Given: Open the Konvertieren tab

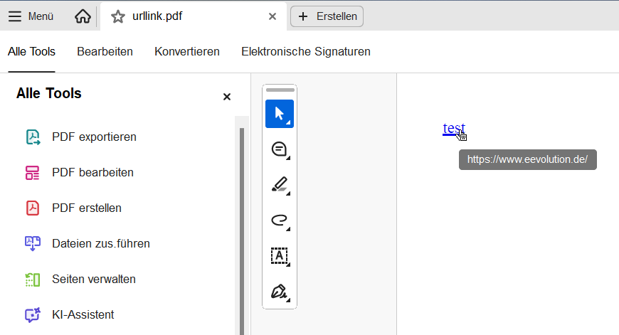Looking at the screenshot, I should (x=186, y=51).
